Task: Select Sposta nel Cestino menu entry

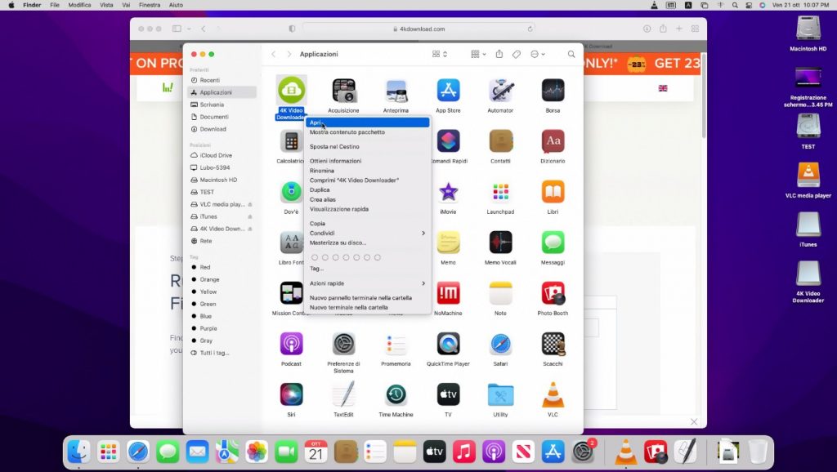Action: [x=334, y=146]
